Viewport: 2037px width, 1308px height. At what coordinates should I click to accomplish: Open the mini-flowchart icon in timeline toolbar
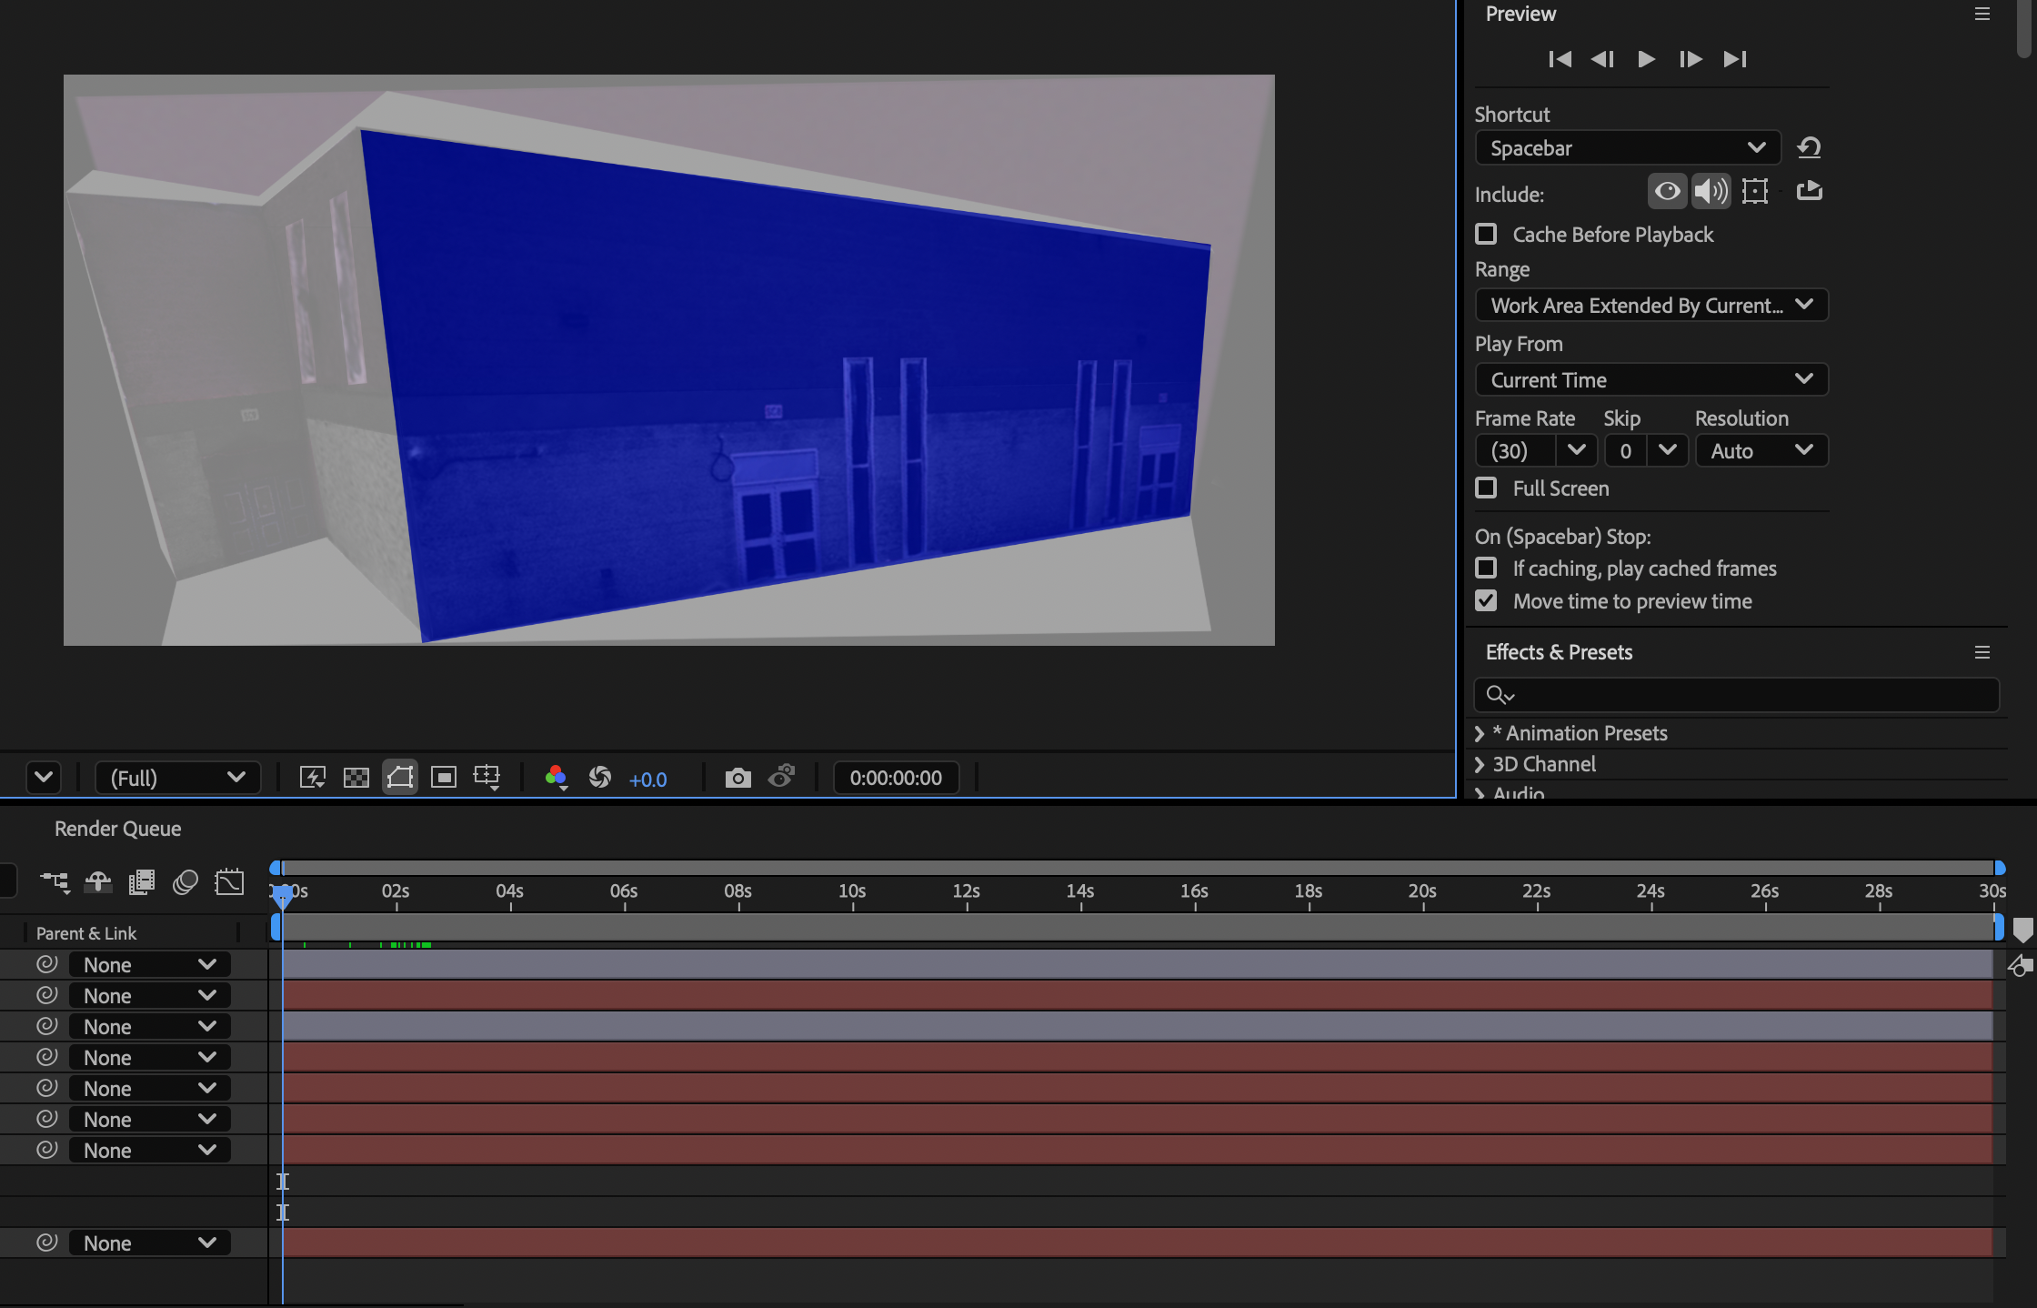coord(55,881)
